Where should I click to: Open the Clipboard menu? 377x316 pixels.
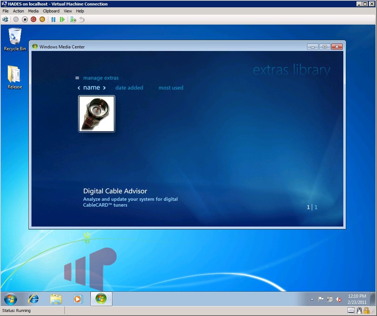click(51, 11)
